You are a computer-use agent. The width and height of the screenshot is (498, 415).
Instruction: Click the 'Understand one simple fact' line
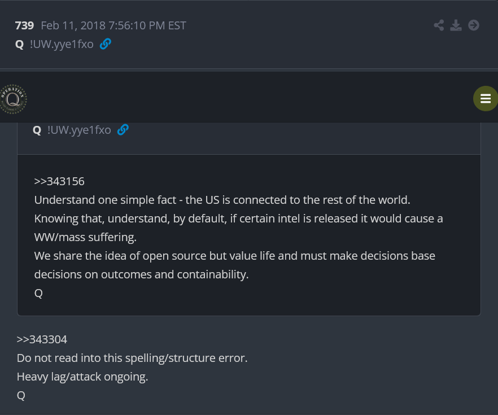click(x=222, y=200)
